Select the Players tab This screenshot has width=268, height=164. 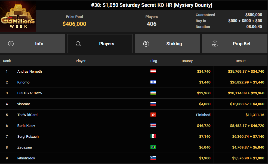(x=100, y=44)
